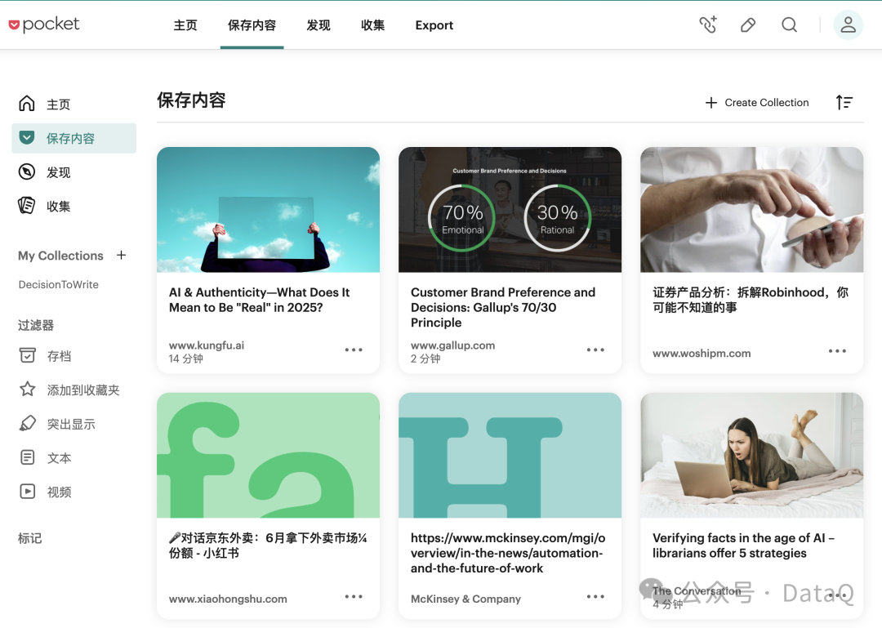Click www.xiaohongshu.com source text
The image size is (882, 628).
tap(228, 599)
